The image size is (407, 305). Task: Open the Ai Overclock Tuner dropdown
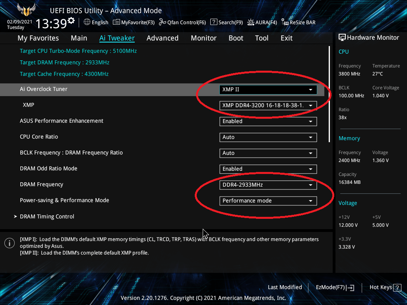pyautogui.click(x=268, y=90)
